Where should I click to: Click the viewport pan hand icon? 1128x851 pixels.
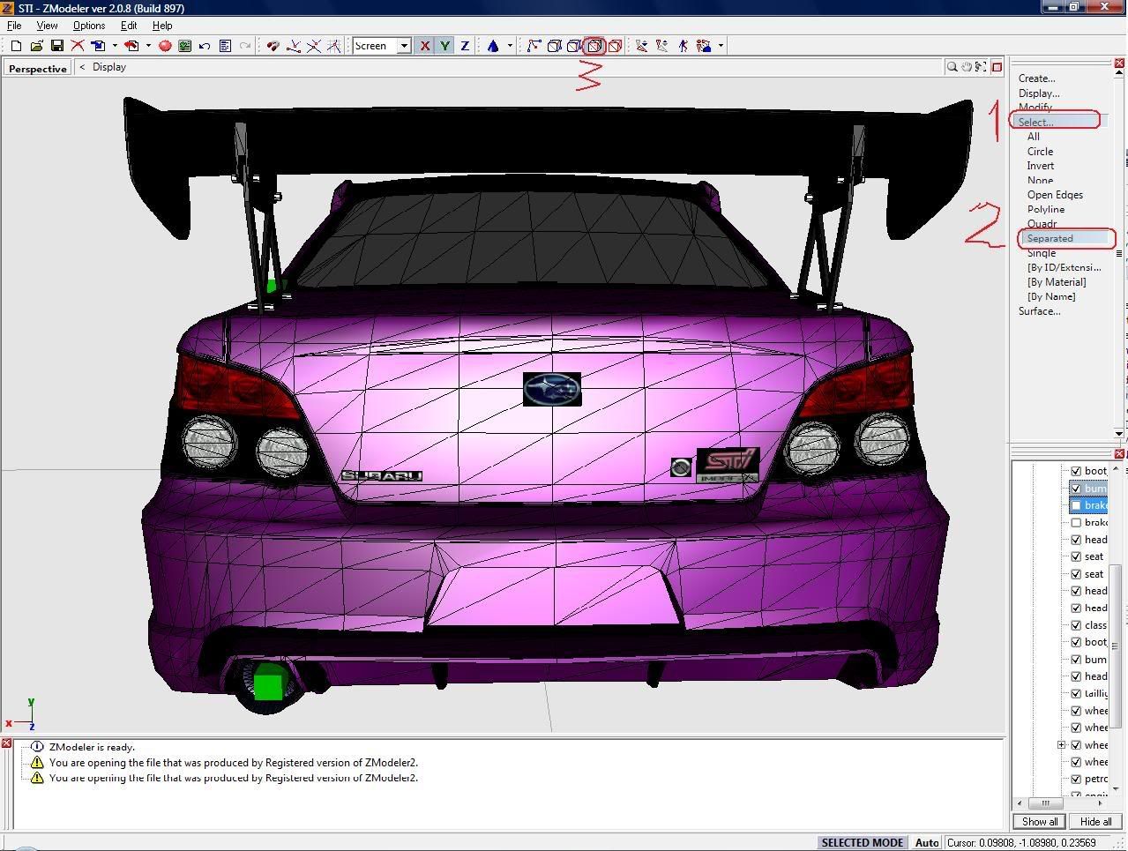pos(967,67)
